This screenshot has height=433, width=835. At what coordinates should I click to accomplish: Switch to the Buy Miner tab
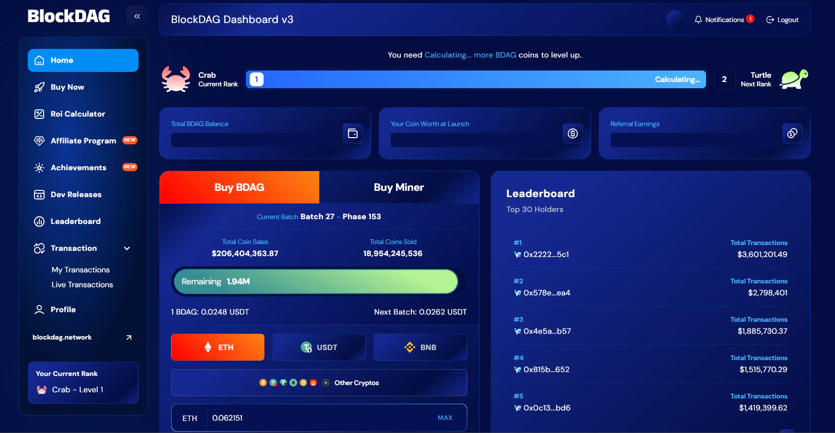pos(399,187)
